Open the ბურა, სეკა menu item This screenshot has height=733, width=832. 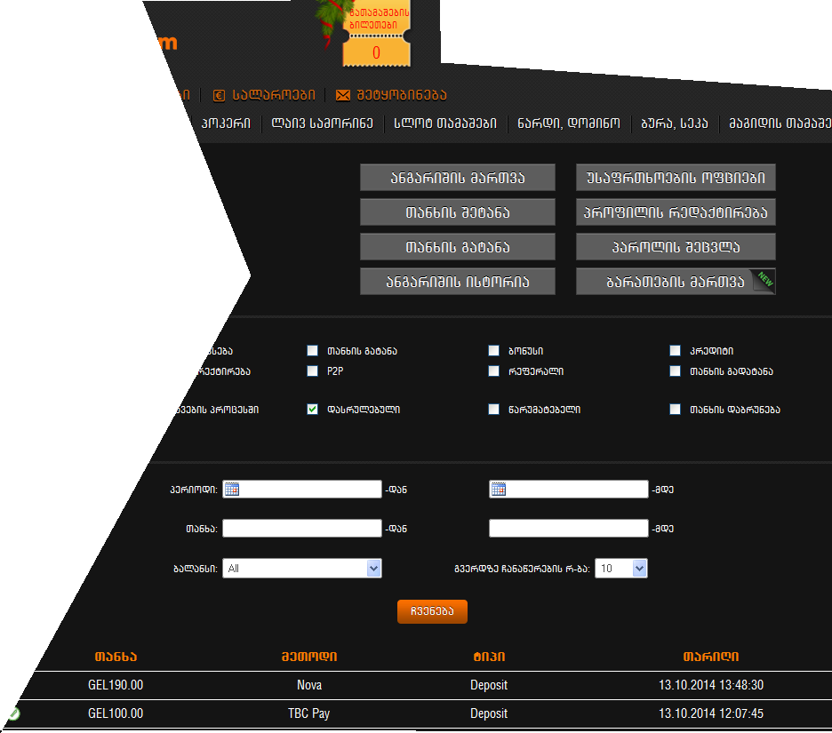point(675,123)
